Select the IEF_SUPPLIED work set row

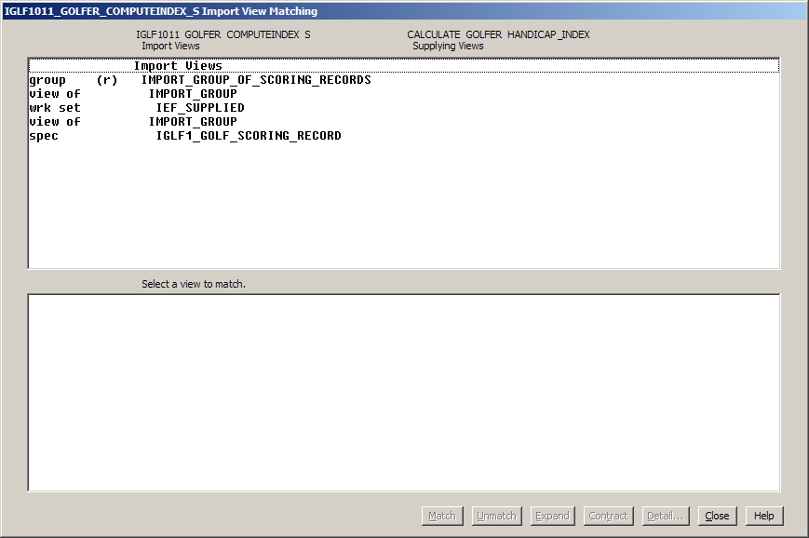tap(404, 108)
